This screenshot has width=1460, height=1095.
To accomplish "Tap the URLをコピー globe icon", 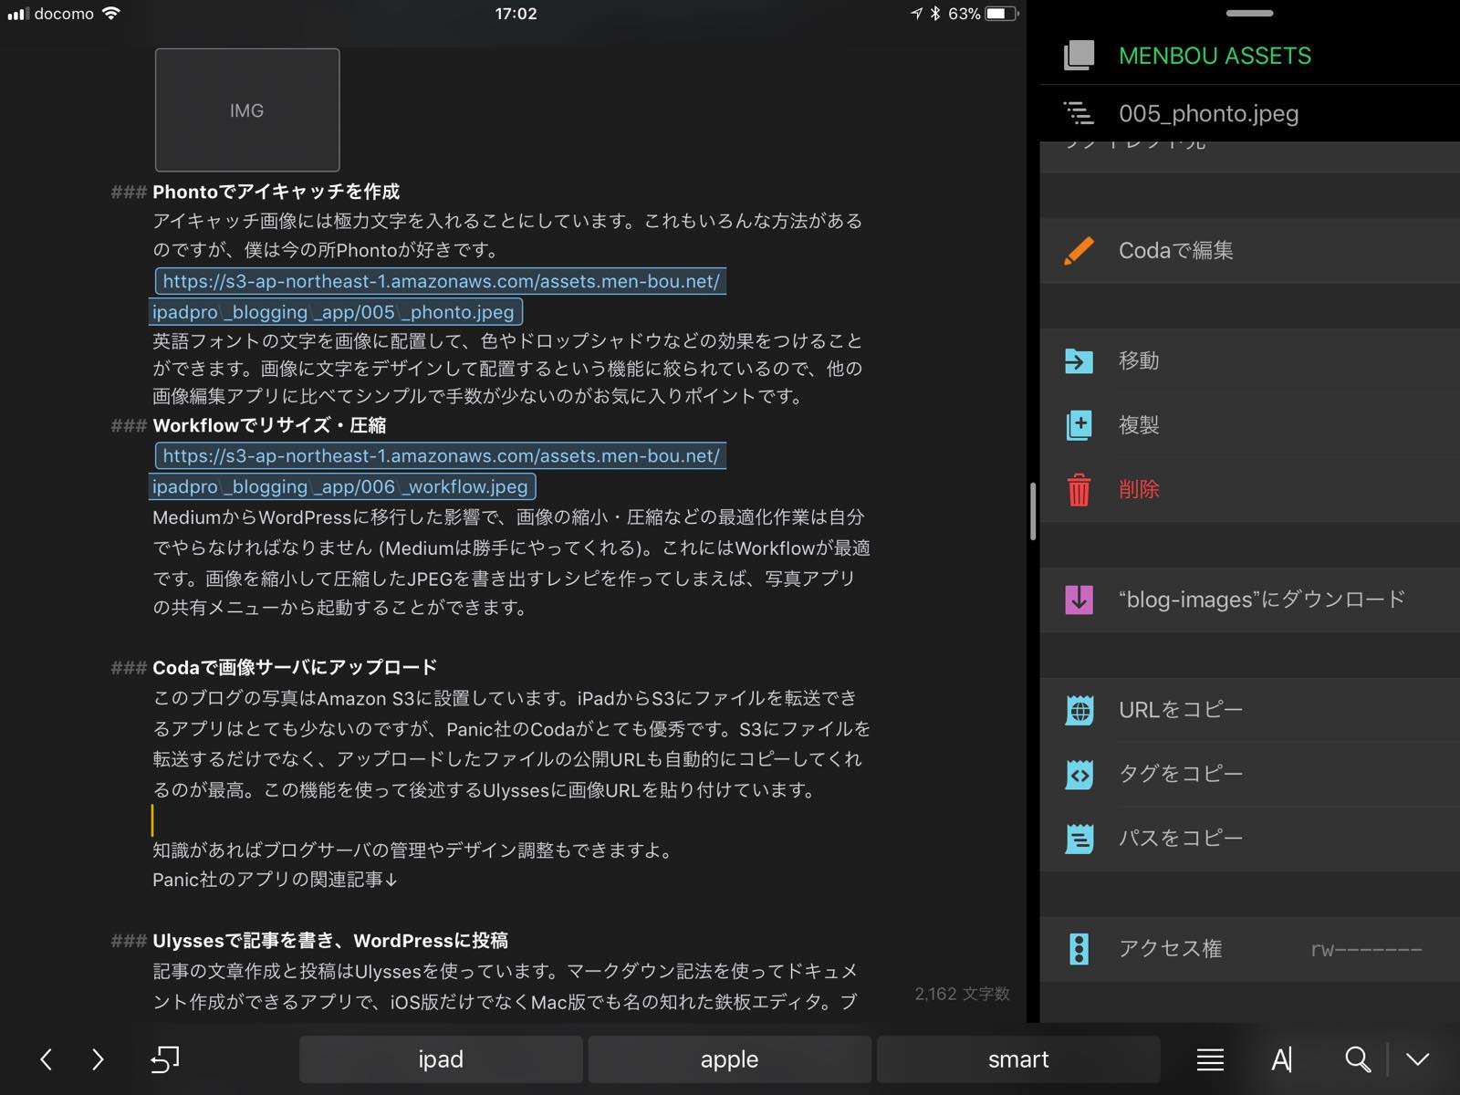I will [x=1079, y=710].
